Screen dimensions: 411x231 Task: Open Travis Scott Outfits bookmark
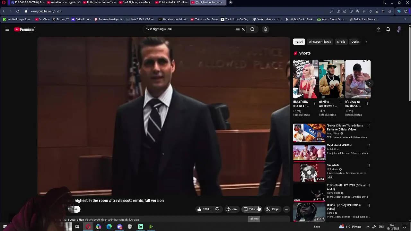(235, 19)
